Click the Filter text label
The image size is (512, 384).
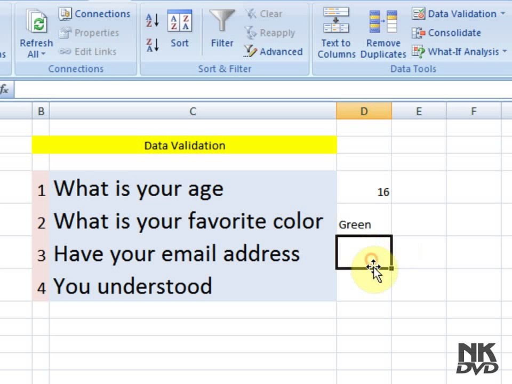[222, 43]
